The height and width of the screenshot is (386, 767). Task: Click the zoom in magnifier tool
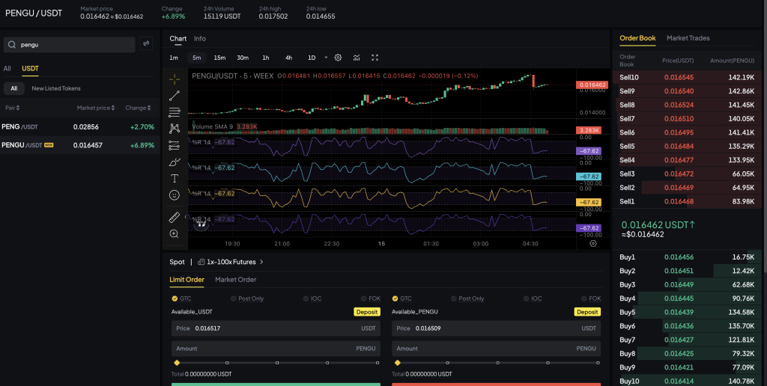[x=175, y=234]
